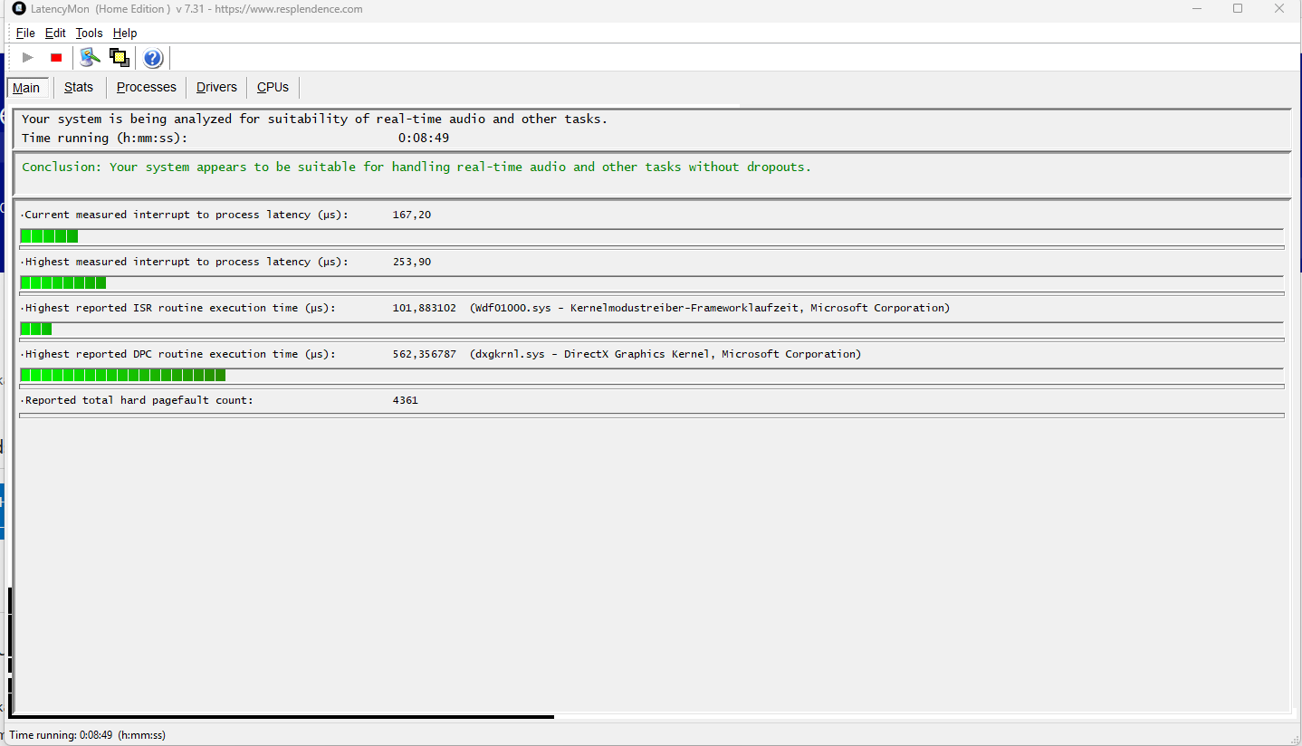This screenshot has height=746, width=1302.
Task: Click the LatencyMon window title text
Action: [x=197, y=9]
